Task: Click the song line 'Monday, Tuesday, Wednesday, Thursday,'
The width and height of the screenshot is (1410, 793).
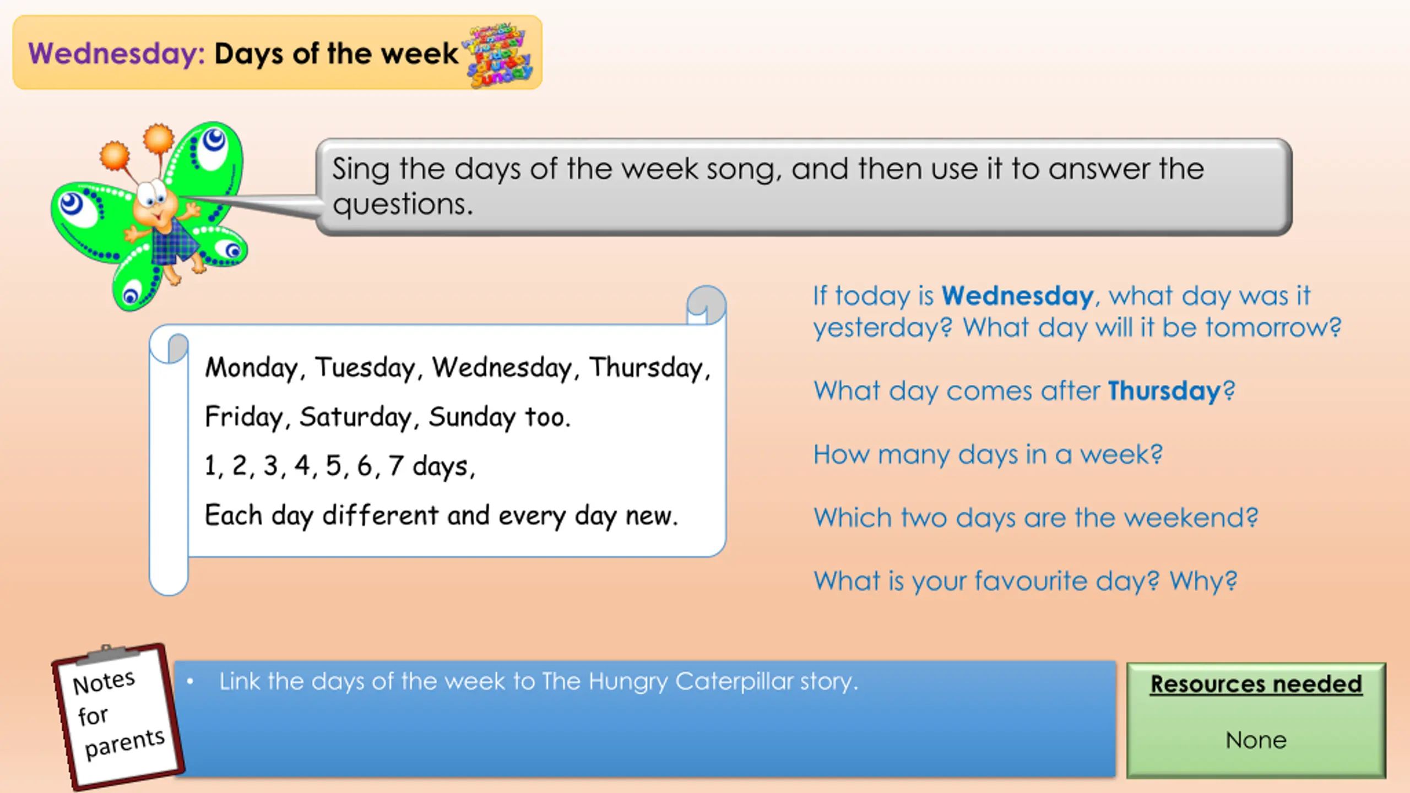Action: click(x=458, y=368)
